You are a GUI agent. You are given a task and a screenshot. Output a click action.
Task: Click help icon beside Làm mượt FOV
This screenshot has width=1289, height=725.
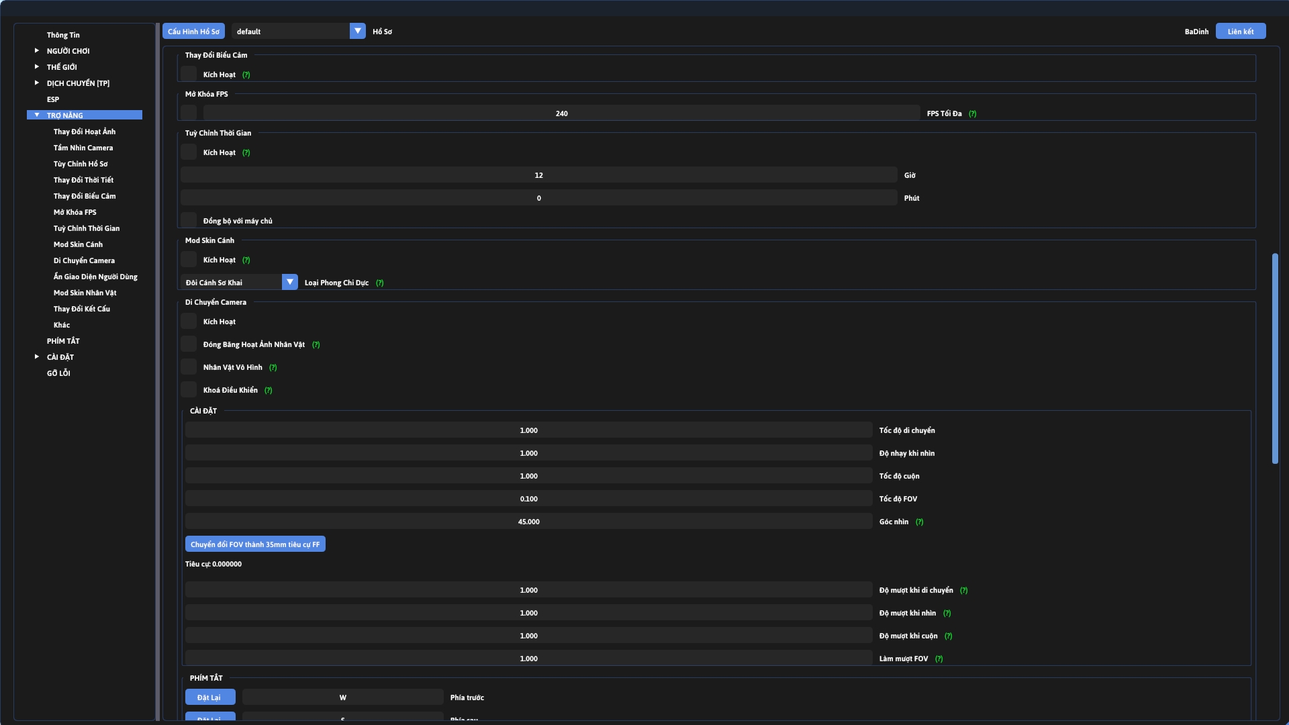point(939,659)
